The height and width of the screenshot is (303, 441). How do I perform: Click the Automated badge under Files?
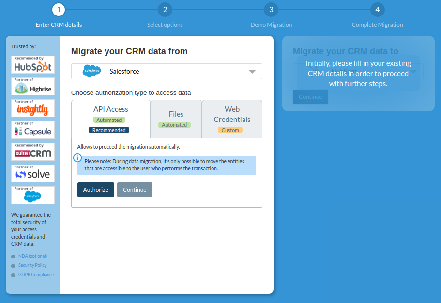coord(174,125)
